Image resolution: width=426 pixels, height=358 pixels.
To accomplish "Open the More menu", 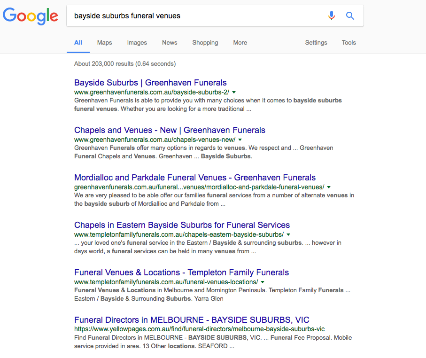I will 240,42.
